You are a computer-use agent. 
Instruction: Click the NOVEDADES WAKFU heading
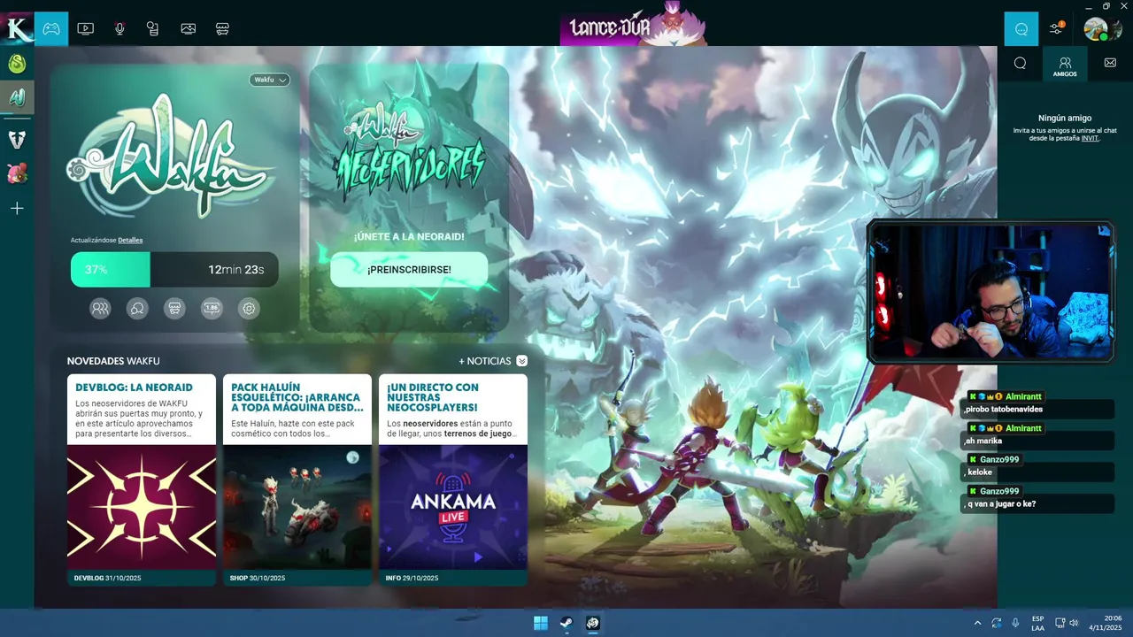pyautogui.click(x=113, y=361)
